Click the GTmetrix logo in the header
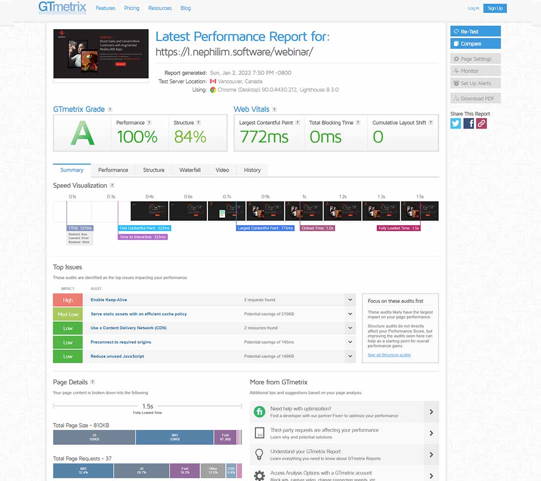Viewport: 541px width, 481px height. coord(62,8)
